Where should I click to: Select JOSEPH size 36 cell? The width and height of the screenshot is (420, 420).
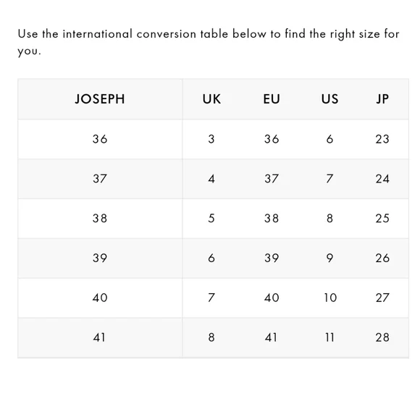tap(100, 139)
